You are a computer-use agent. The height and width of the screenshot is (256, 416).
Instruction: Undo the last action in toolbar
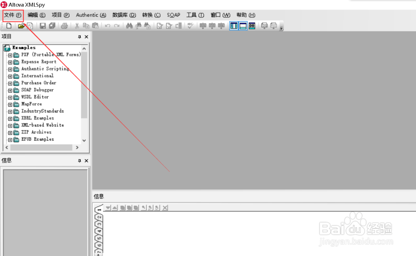coord(107,26)
